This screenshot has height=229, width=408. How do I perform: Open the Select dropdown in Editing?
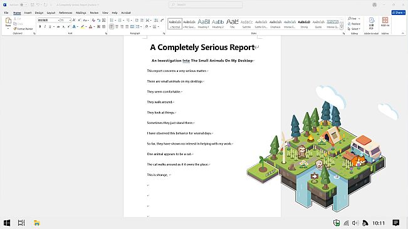pos(354,29)
